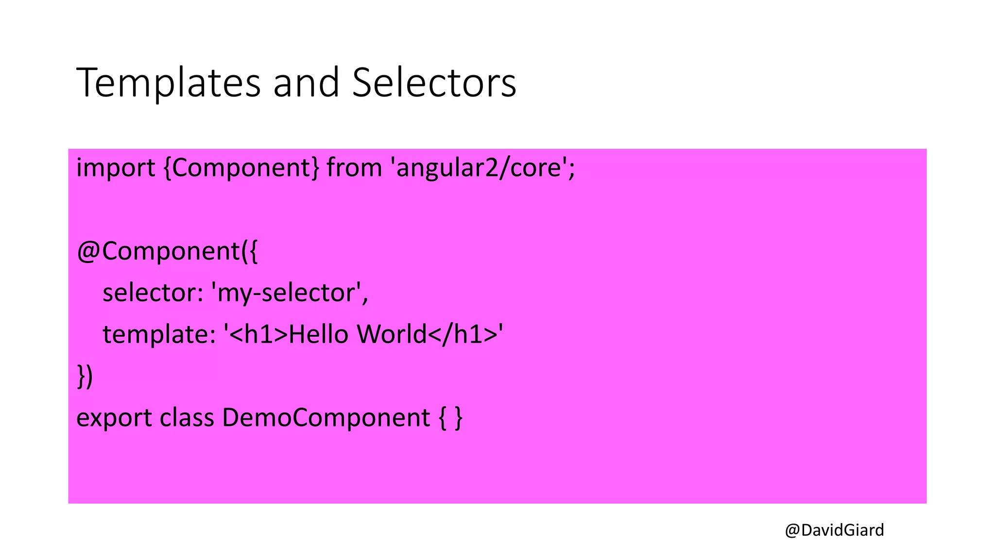Click the @DavidGiard handle

click(x=834, y=530)
